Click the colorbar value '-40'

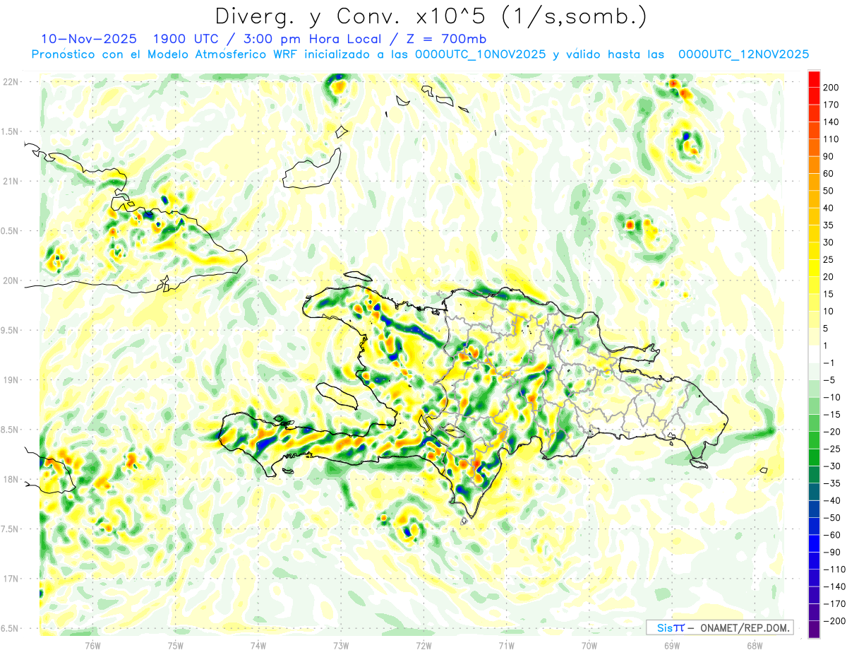click(832, 501)
